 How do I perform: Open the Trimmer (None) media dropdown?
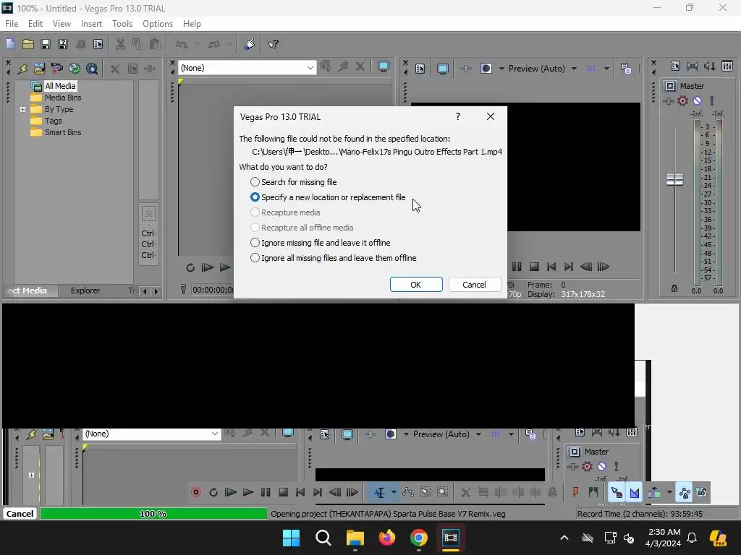(310, 68)
